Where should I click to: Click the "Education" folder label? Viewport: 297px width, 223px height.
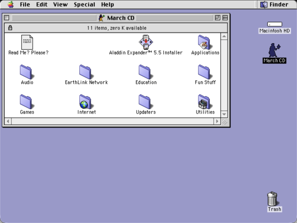click(146, 82)
